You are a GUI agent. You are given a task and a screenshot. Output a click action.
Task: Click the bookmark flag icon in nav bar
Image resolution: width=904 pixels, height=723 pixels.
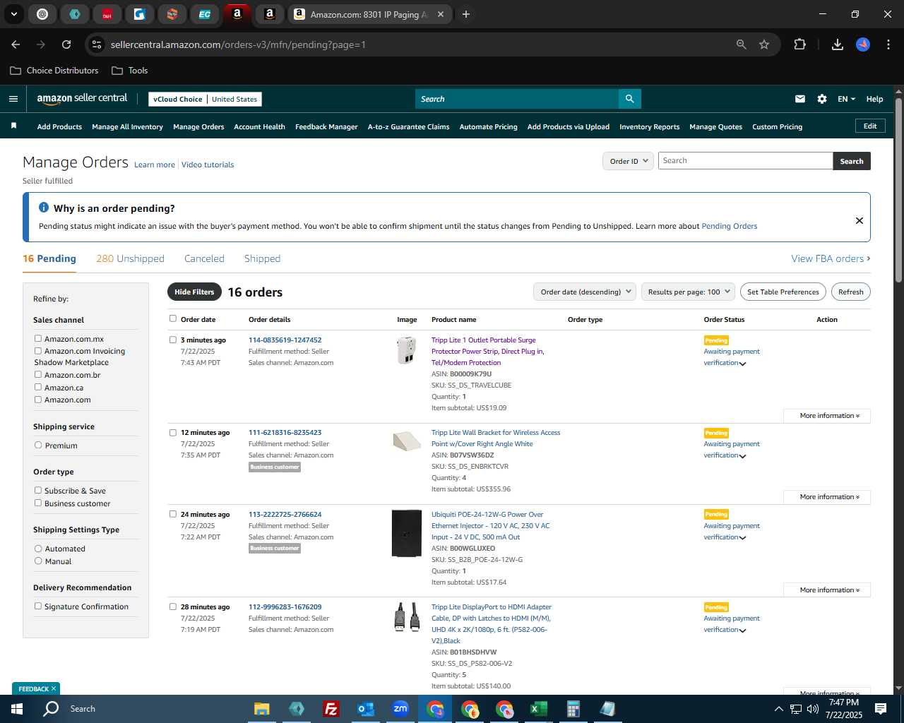pos(13,126)
